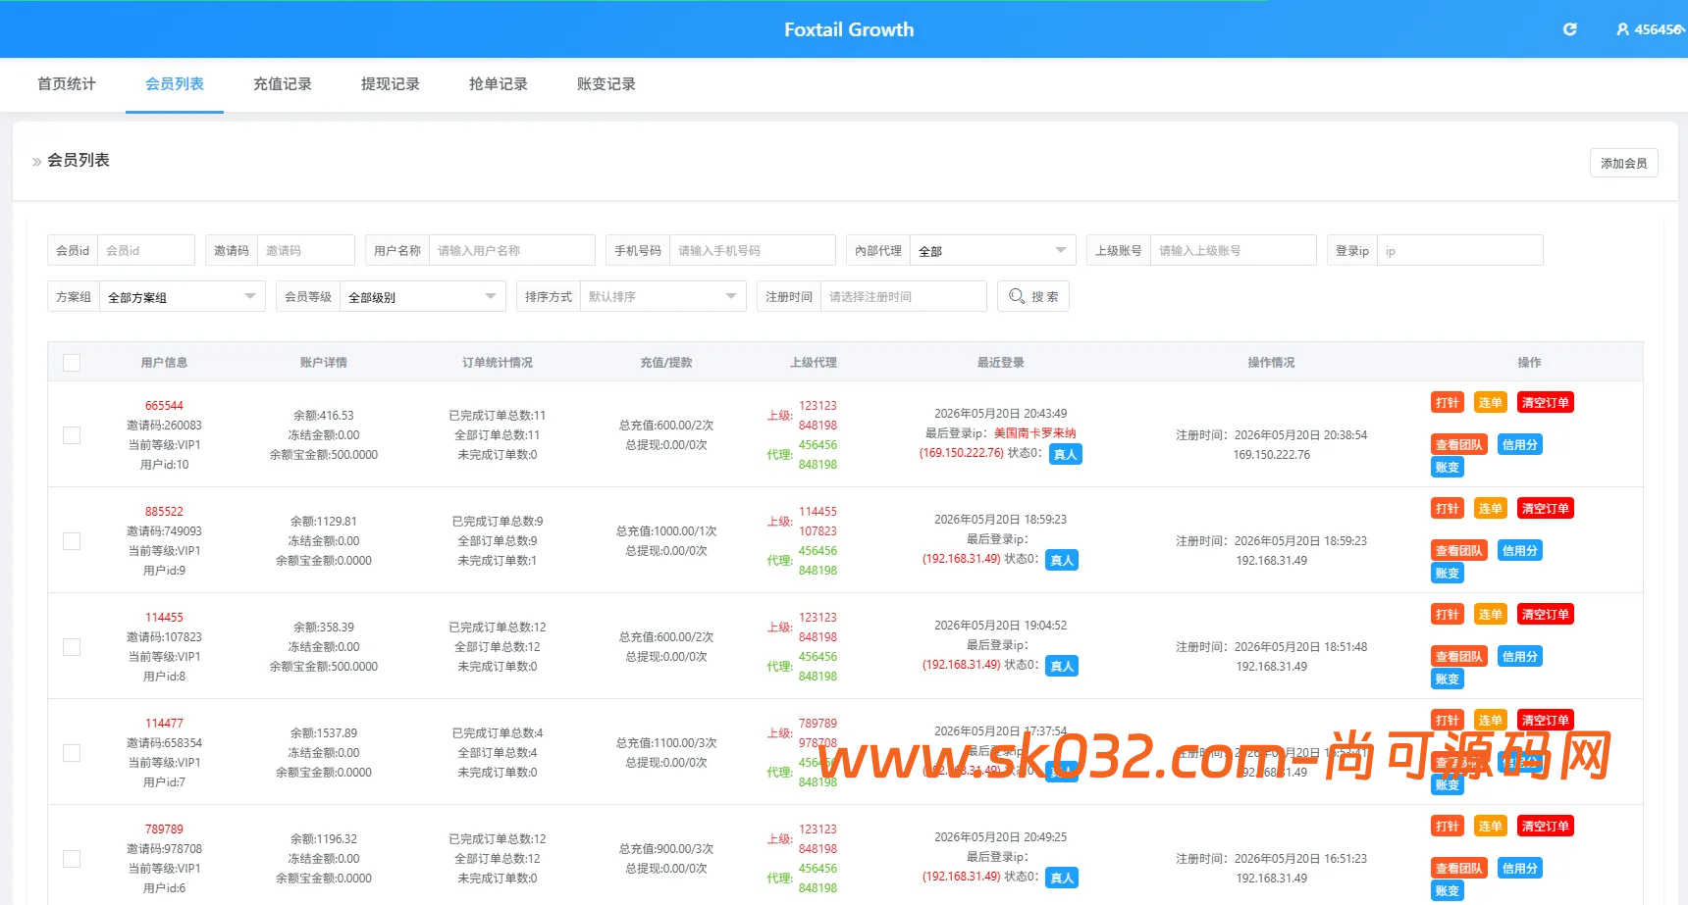Screen dimensions: 1688x905
Task: Click the search magnifier button
Action: point(1033,296)
